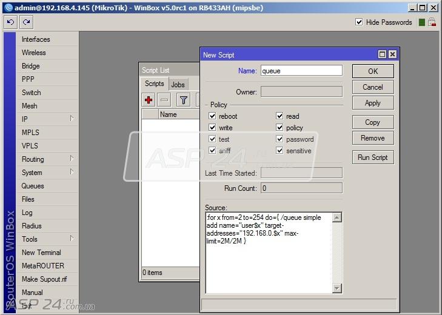This screenshot has width=442, height=315.
Task: Click the Run Script button
Action: [x=373, y=157]
